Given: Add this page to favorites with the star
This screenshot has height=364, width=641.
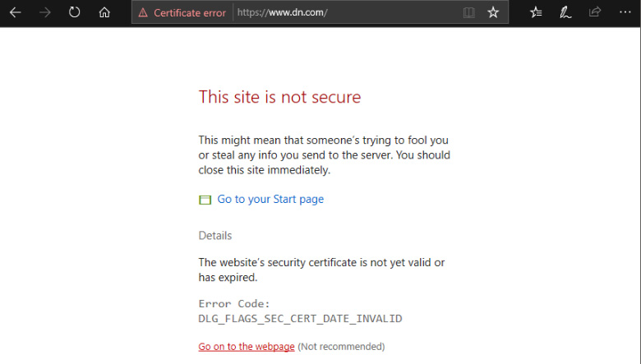Looking at the screenshot, I should 493,12.
